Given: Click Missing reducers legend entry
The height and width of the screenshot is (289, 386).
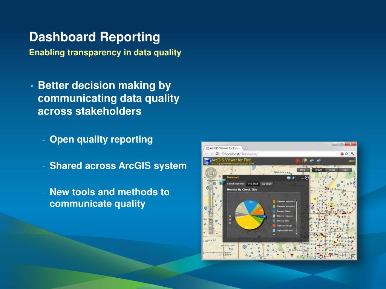Looking at the screenshot, I should pyautogui.click(x=283, y=216).
